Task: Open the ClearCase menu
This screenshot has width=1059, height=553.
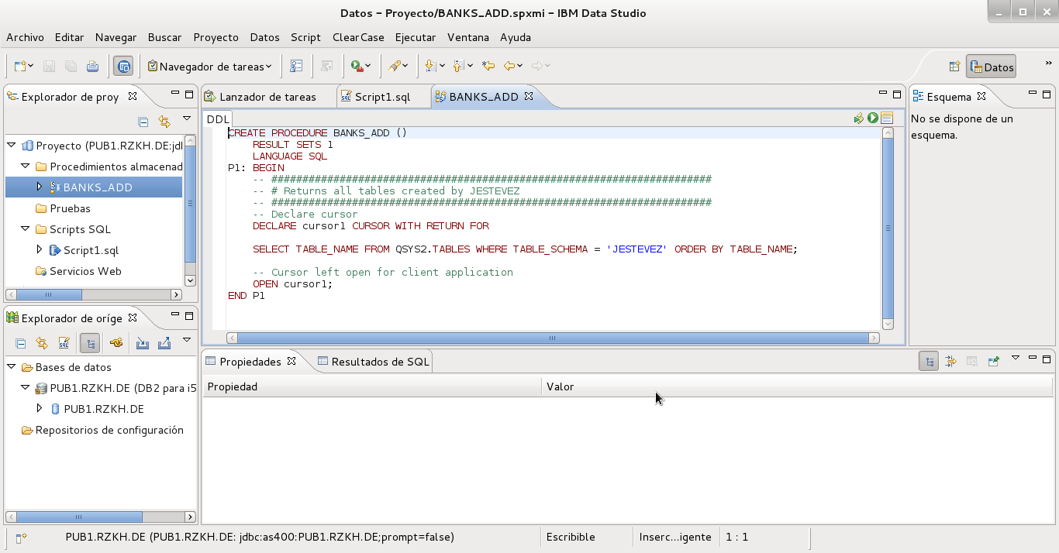Action: pyautogui.click(x=358, y=37)
